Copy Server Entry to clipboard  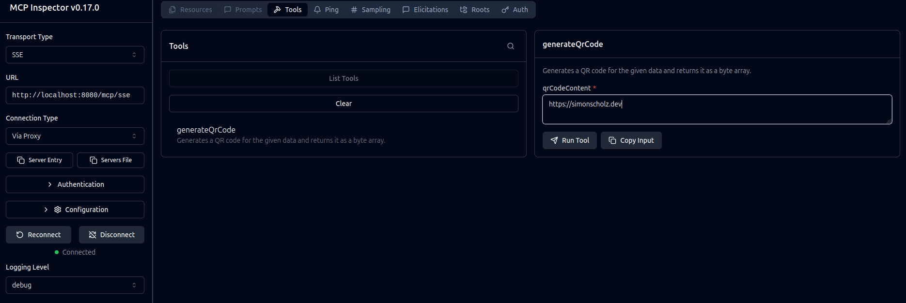tap(40, 160)
